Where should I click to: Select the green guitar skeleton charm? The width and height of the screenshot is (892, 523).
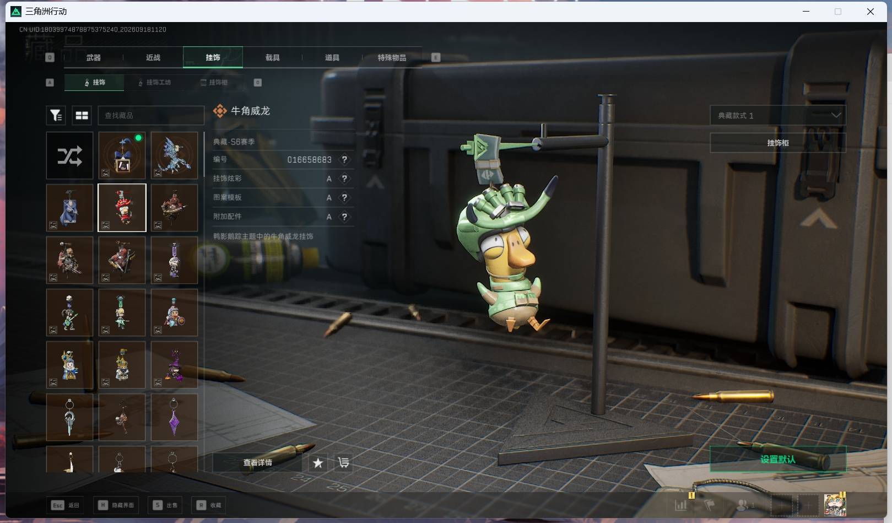[69, 312]
